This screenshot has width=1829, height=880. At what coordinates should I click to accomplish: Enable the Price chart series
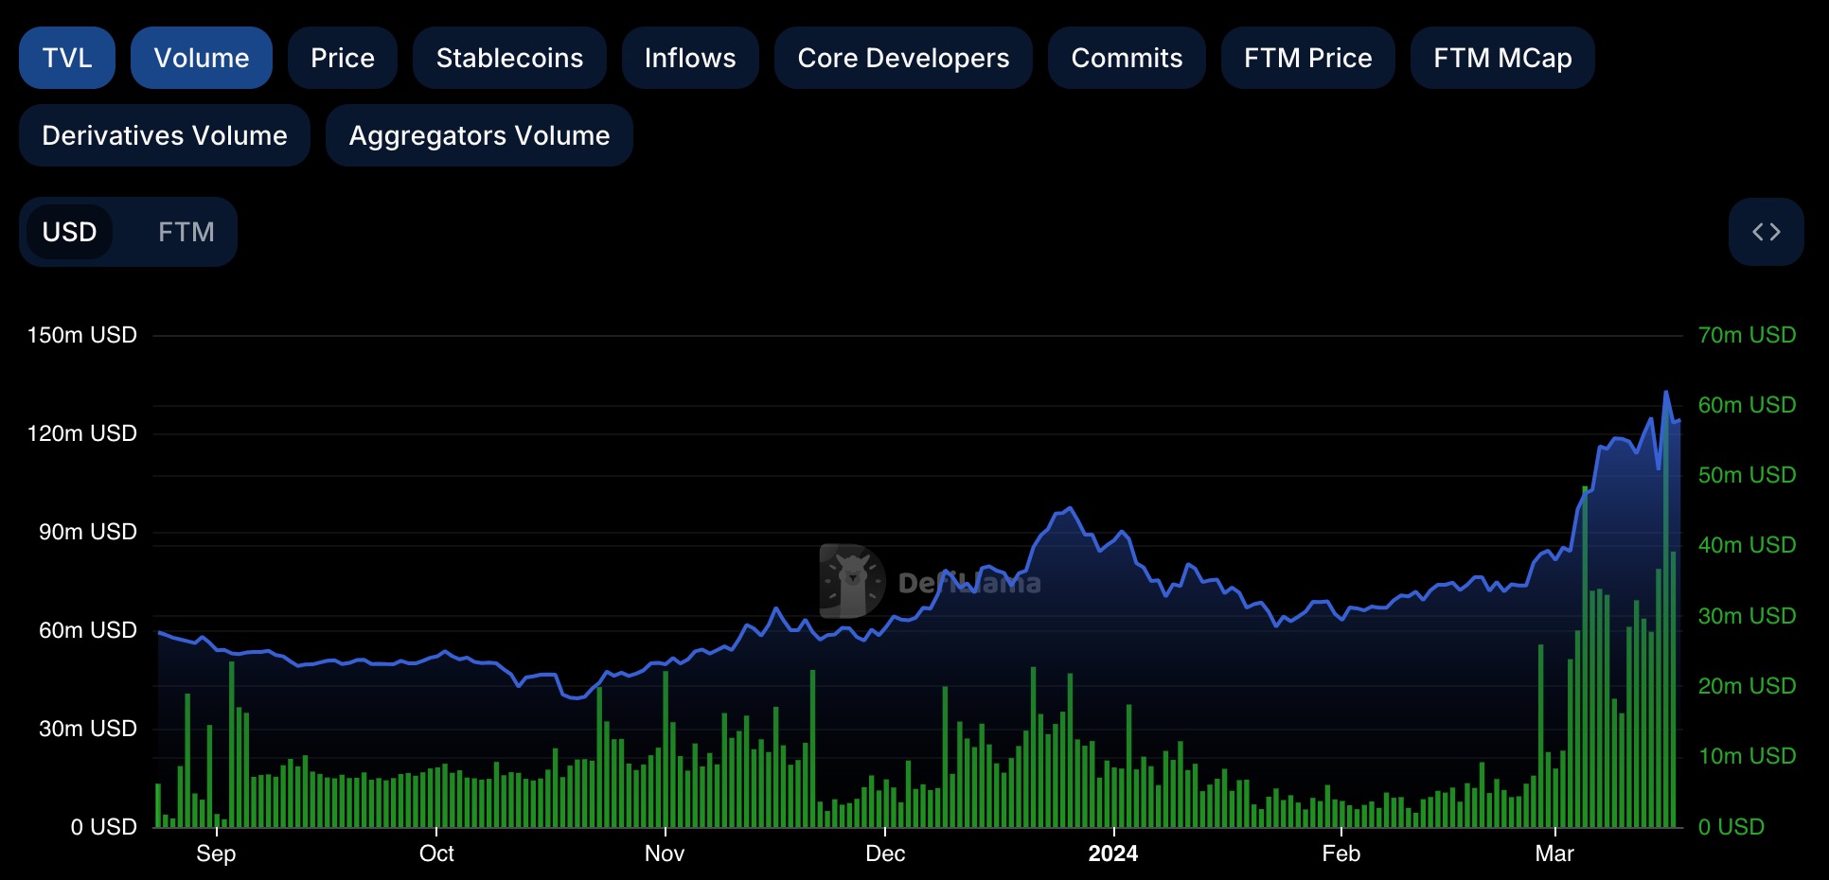(x=342, y=58)
